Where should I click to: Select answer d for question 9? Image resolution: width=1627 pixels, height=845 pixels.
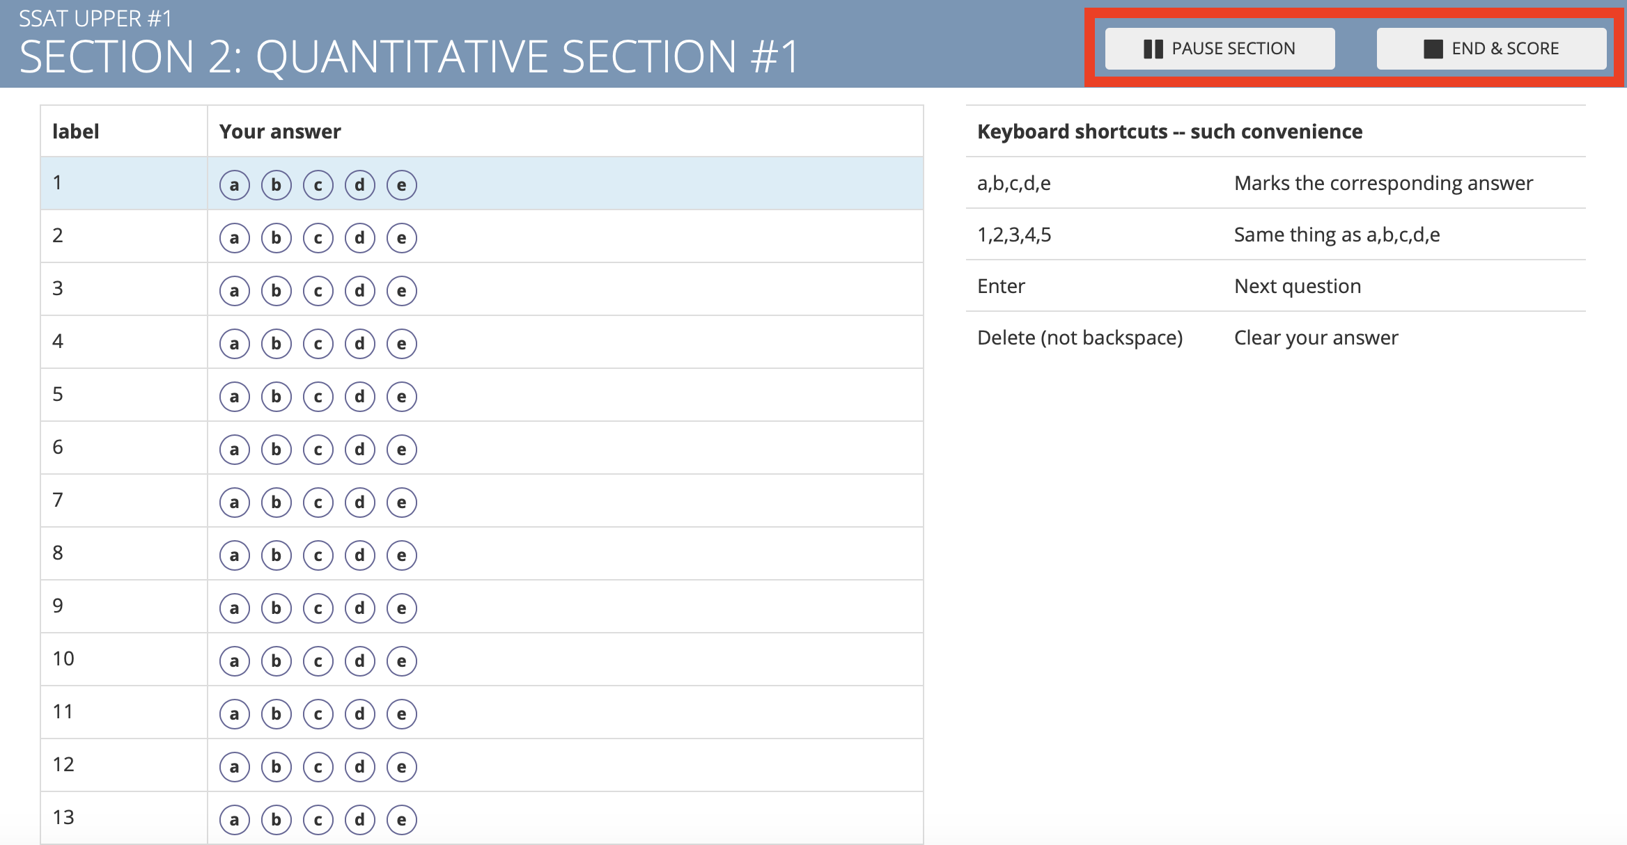(x=360, y=608)
